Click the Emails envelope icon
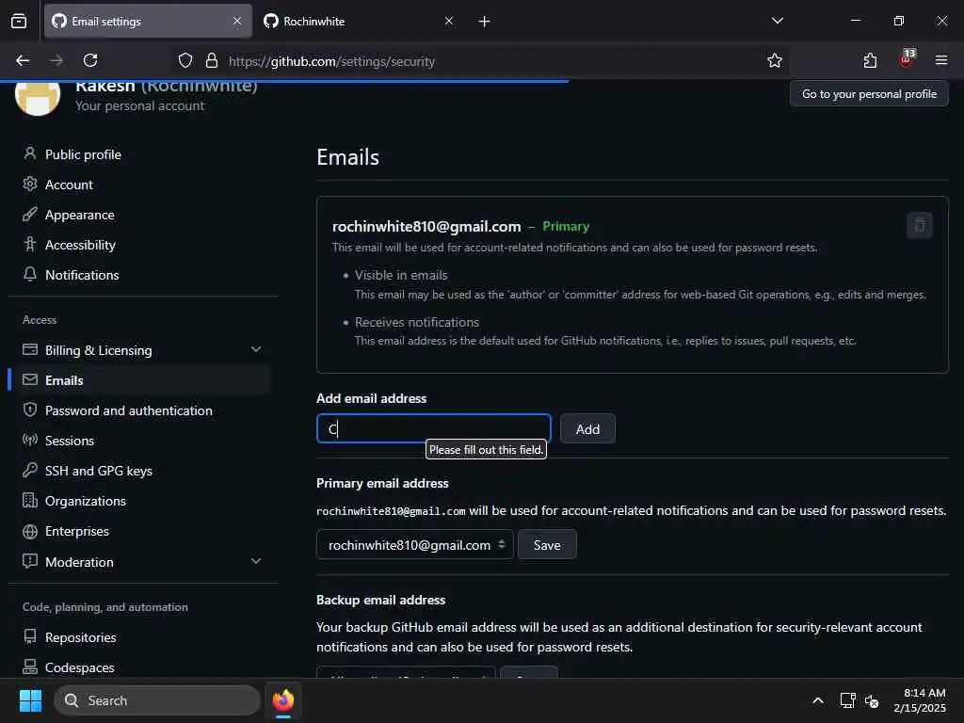 [x=29, y=379]
